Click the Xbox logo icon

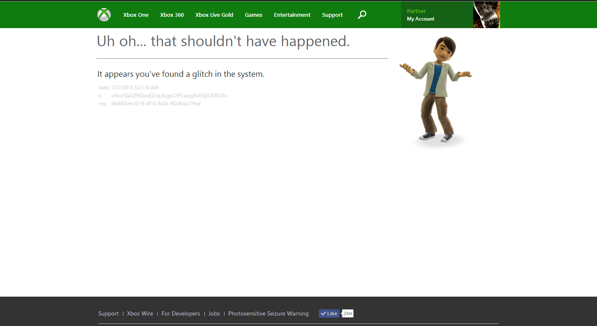click(104, 15)
